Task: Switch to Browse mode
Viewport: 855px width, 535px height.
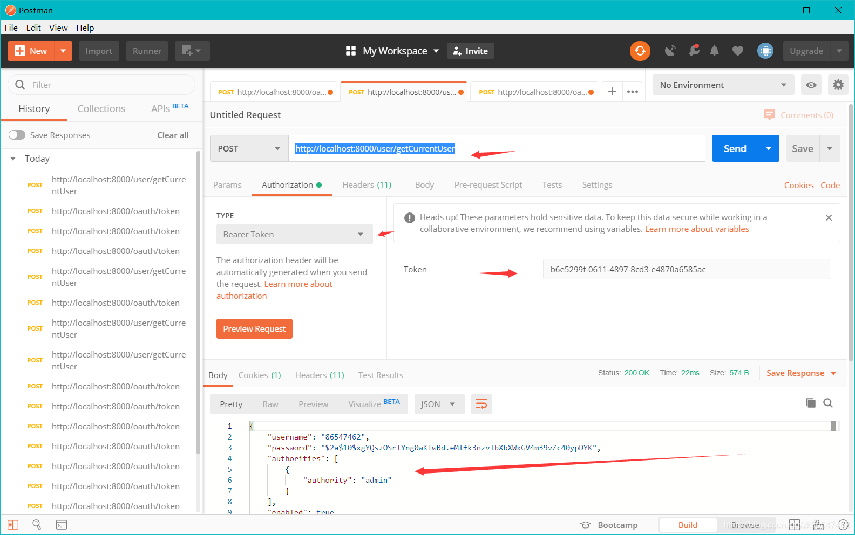Action: (745, 525)
